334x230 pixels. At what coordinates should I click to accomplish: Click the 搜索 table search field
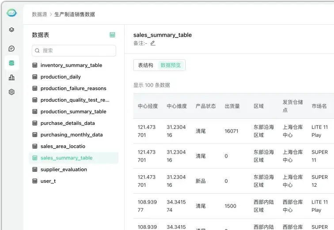point(74,51)
